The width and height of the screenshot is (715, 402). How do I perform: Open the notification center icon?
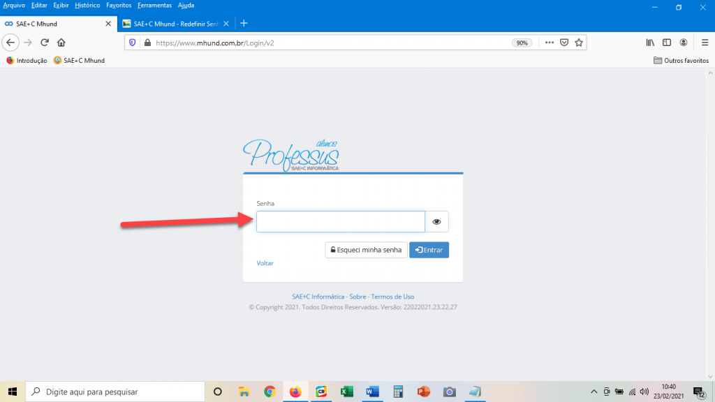(700, 392)
